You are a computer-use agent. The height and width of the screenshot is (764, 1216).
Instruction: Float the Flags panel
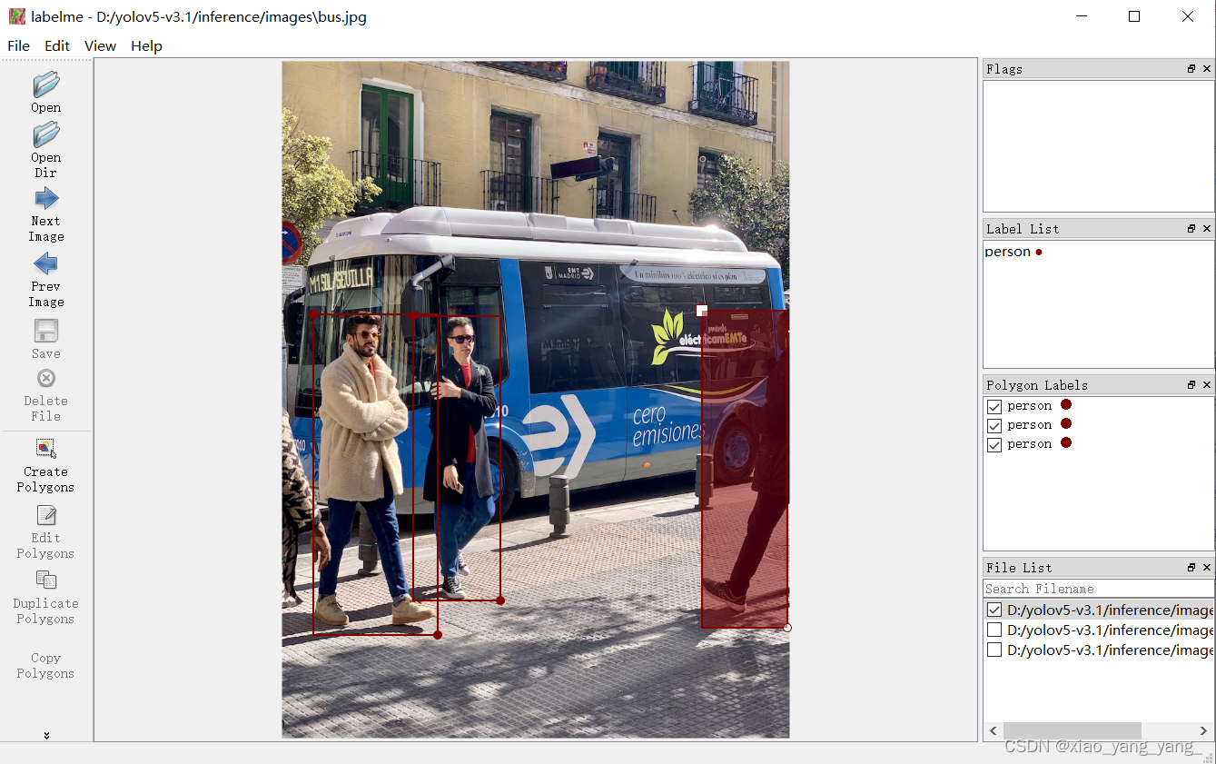(x=1191, y=69)
